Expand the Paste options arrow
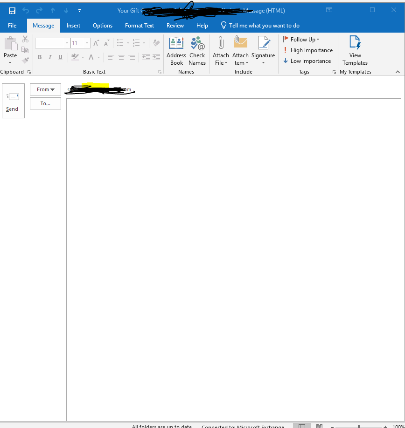Viewport: 405px width, 428px height. coord(10,63)
